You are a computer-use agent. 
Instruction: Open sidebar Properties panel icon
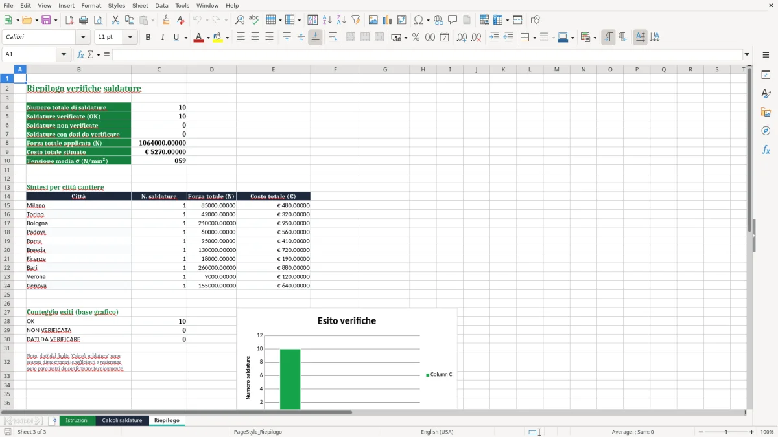pyautogui.click(x=766, y=75)
